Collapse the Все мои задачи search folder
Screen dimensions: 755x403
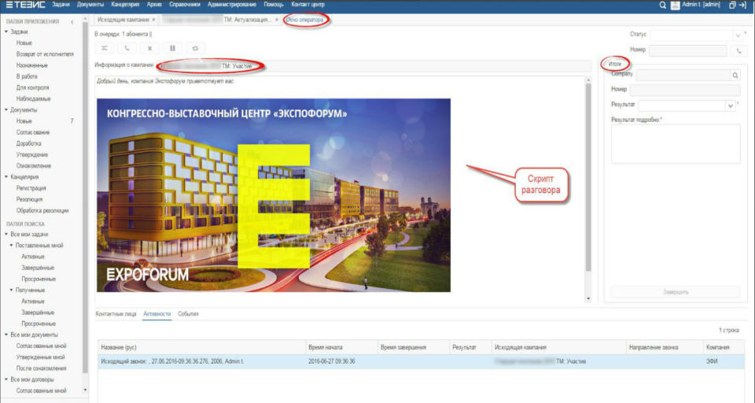6,235
